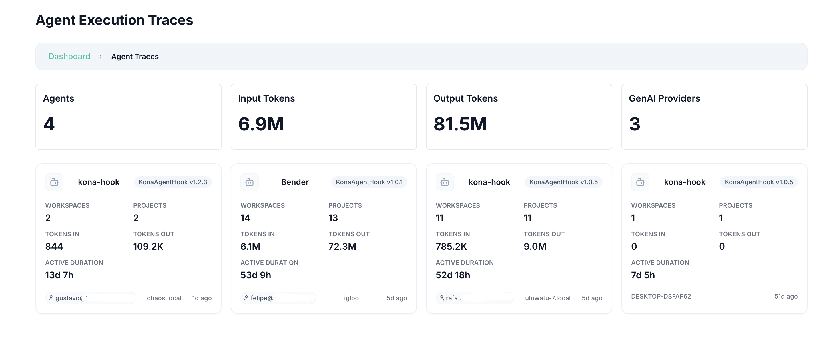The image size is (835, 359).
Task: Click the 81.5M output tokens value
Action: (x=460, y=124)
